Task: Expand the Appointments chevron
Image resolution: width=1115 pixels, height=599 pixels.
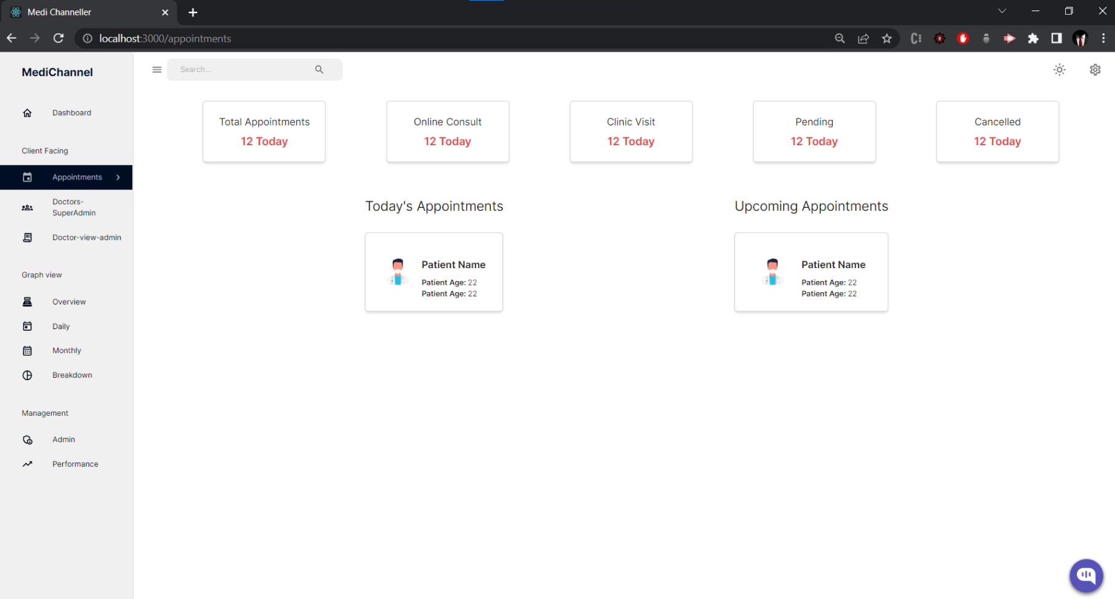Action: 117,177
